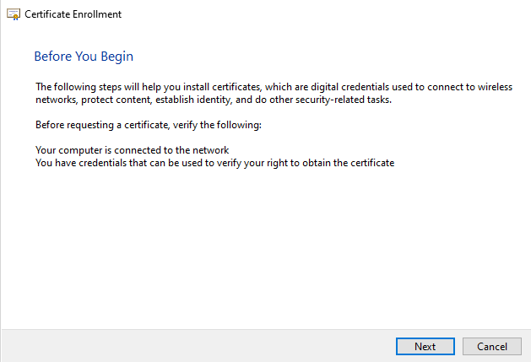This screenshot has height=362, width=531.
Task: Click the phrase 'verify the following:'
Action: (217, 125)
